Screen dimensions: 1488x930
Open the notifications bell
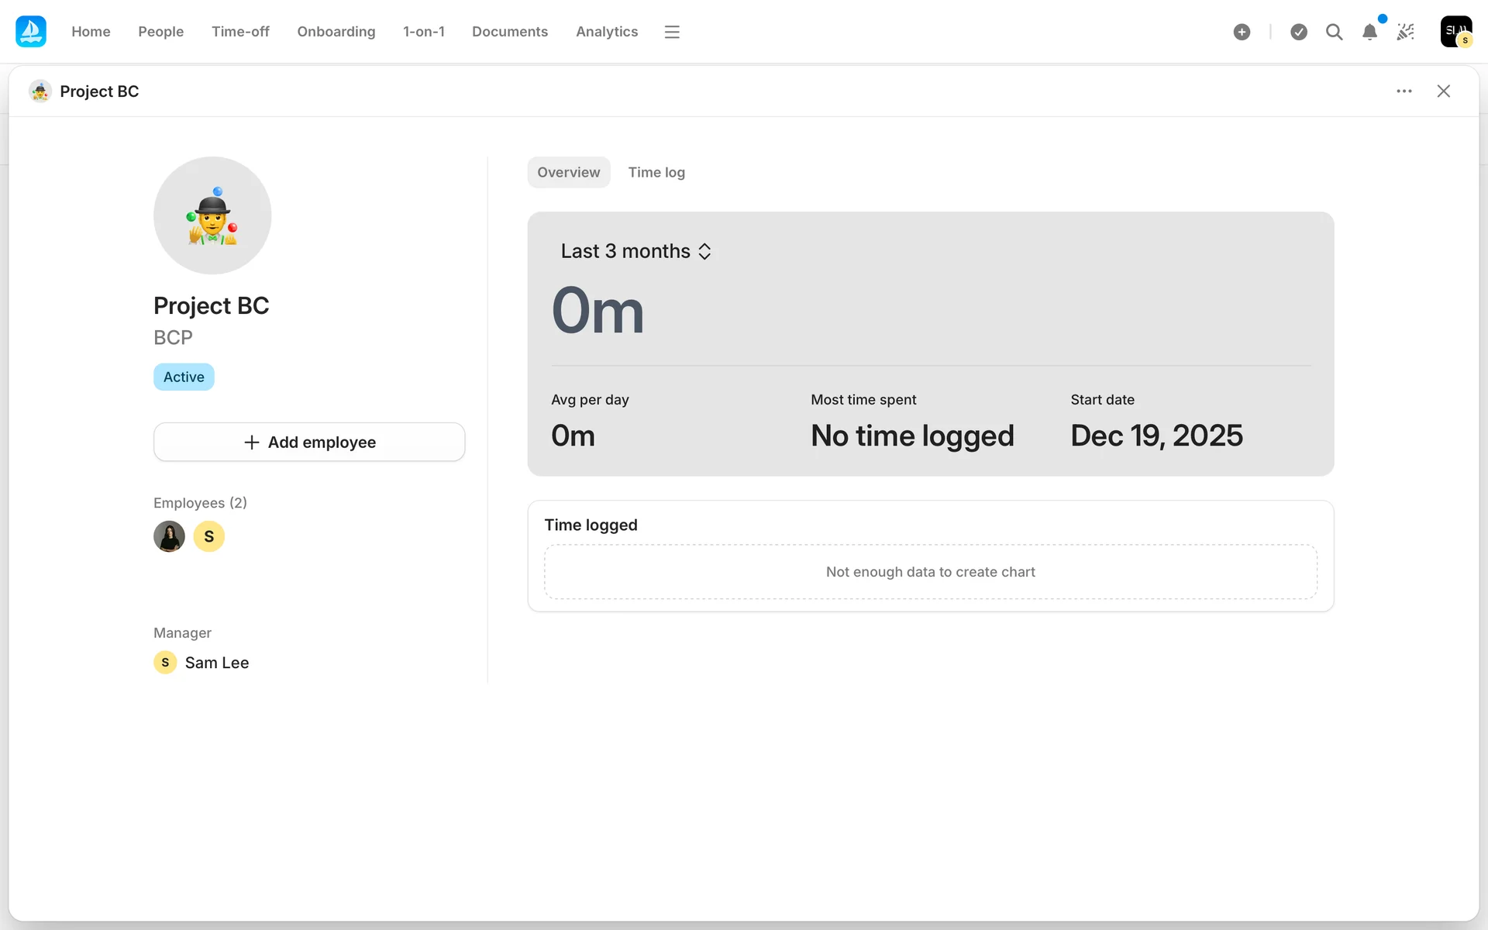pyautogui.click(x=1369, y=32)
